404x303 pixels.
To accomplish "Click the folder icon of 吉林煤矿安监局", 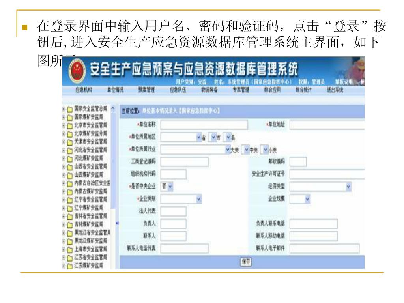I will tap(69, 225).
